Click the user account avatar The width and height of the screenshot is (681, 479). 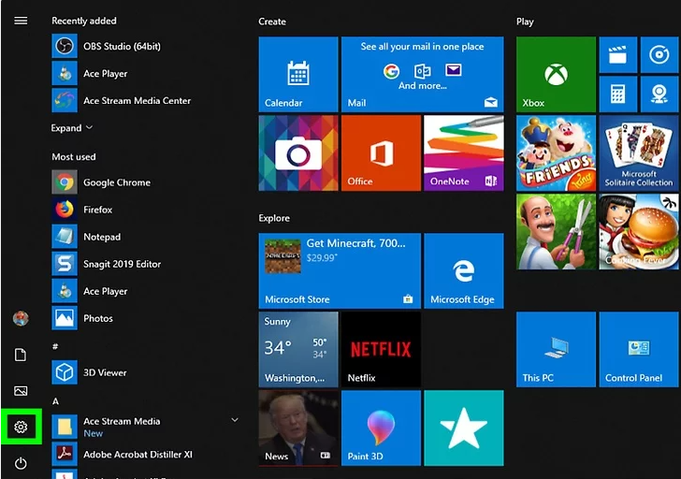click(21, 319)
